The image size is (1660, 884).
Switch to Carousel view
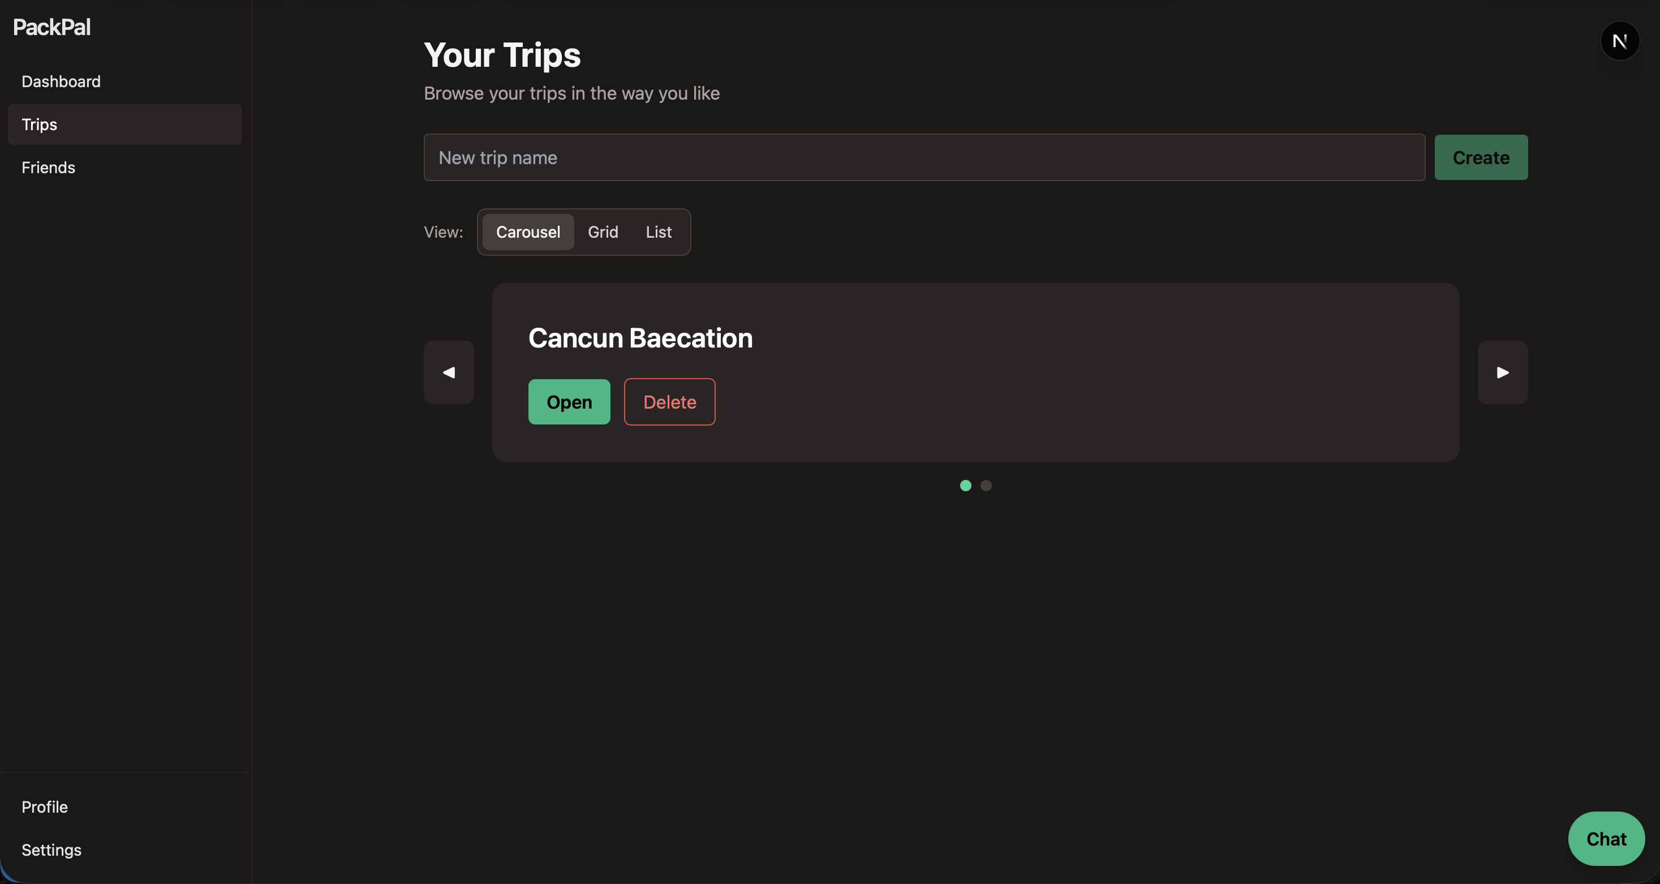(x=528, y=232)
